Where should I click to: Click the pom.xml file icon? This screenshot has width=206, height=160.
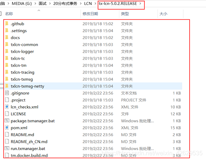[x=7, y=128]
